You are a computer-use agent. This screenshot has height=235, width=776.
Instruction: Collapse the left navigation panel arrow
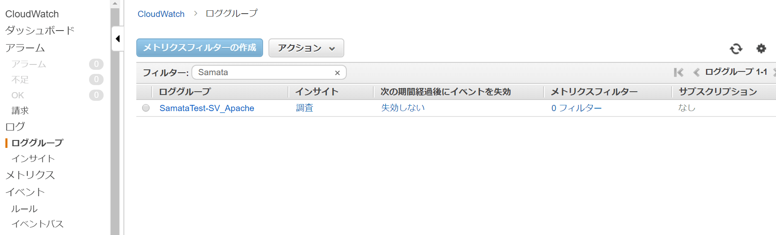pyautogui.click(x=118, y=39)
